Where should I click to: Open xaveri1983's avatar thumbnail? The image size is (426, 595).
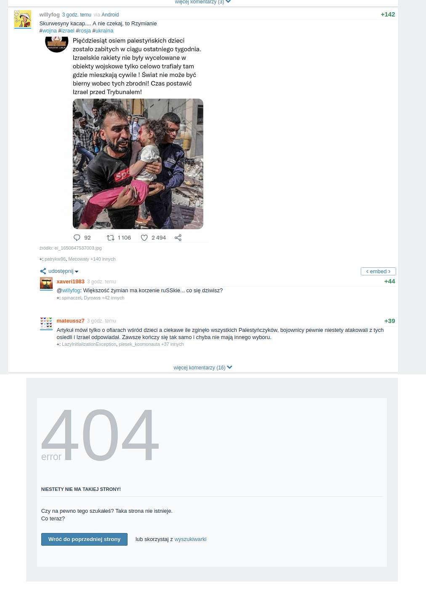click(x=46, y=283)
